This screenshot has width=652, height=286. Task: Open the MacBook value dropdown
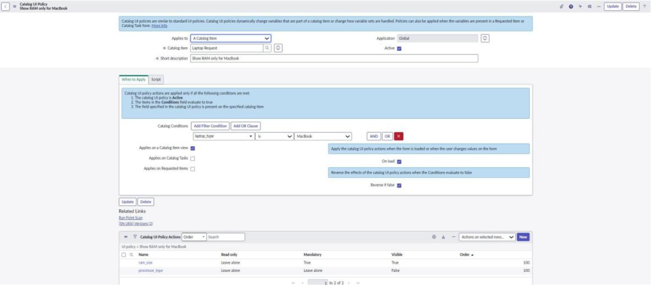coord(323,136)
